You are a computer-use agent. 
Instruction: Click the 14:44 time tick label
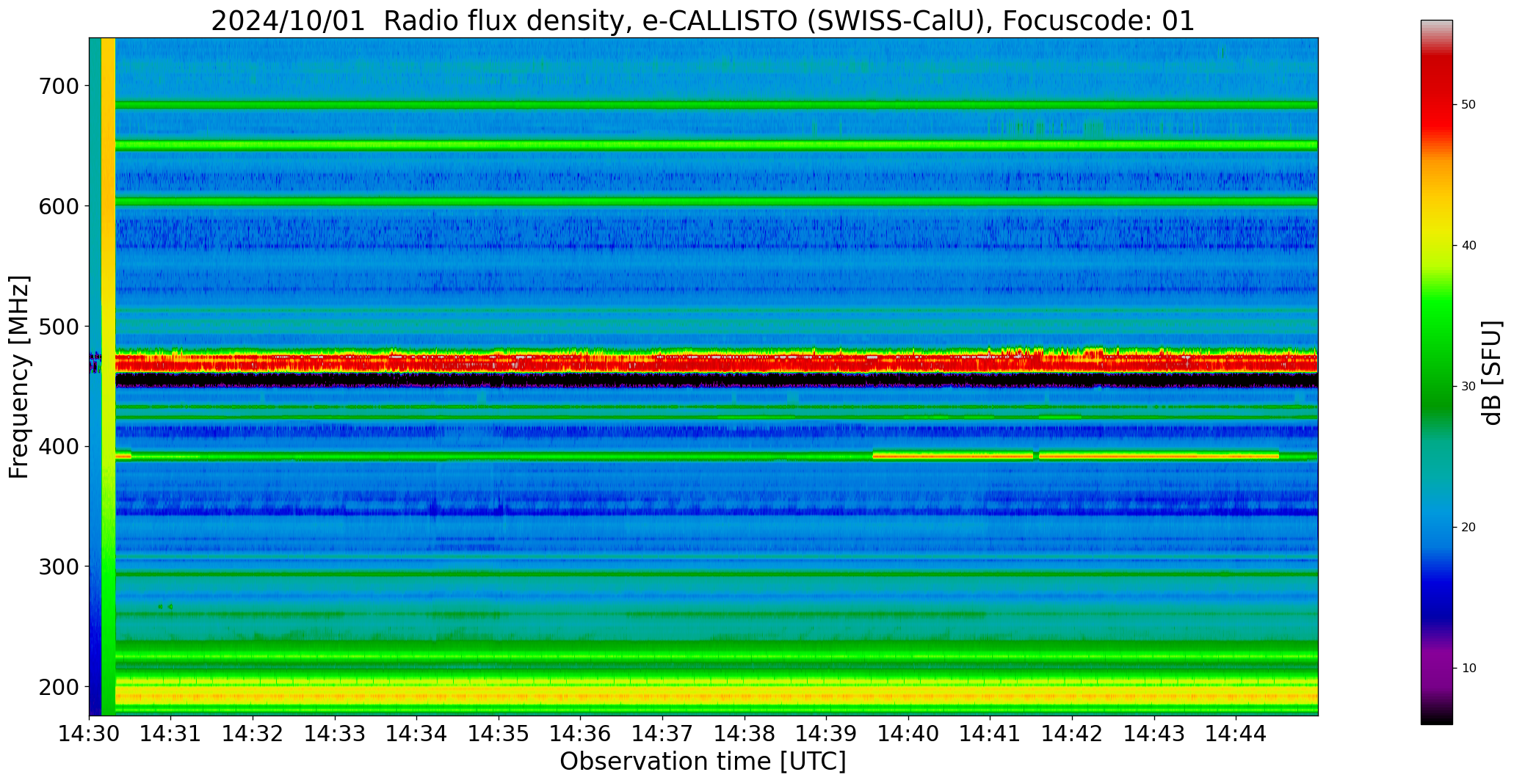pos(1236,734)
